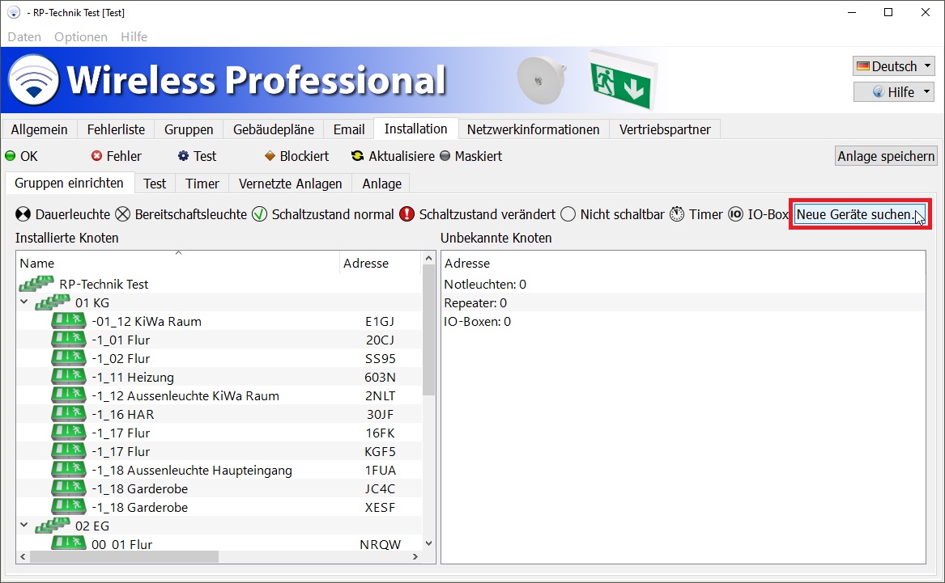
Task: Click the green OK status icon
Action: [x=11, y=156]
